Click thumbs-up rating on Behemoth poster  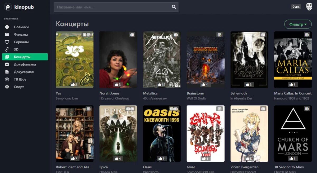[x=249, y=85]
